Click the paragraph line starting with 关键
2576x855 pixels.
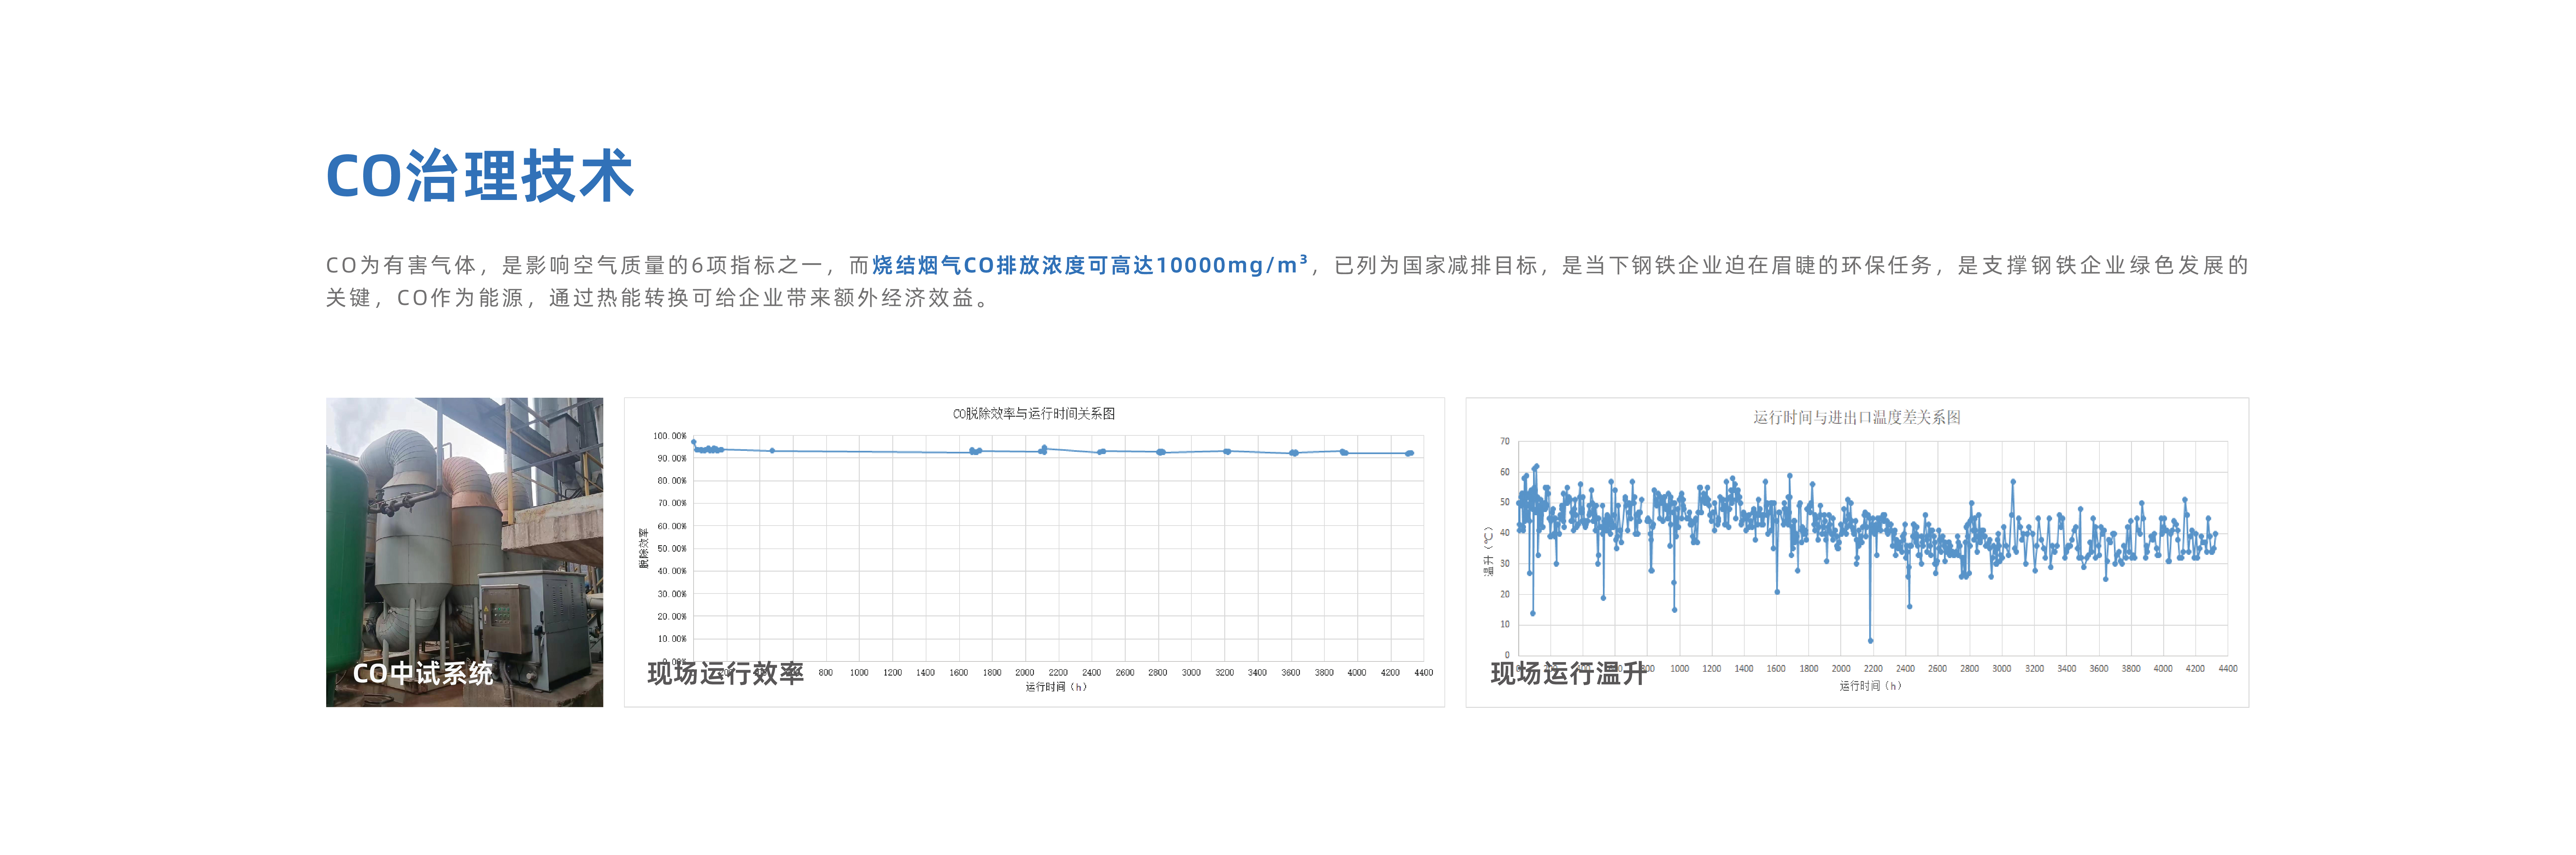point(658,298)
